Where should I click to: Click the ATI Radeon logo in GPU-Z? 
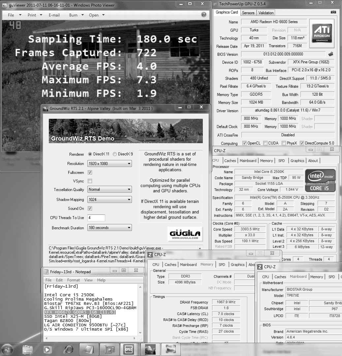tap(322, 33)
